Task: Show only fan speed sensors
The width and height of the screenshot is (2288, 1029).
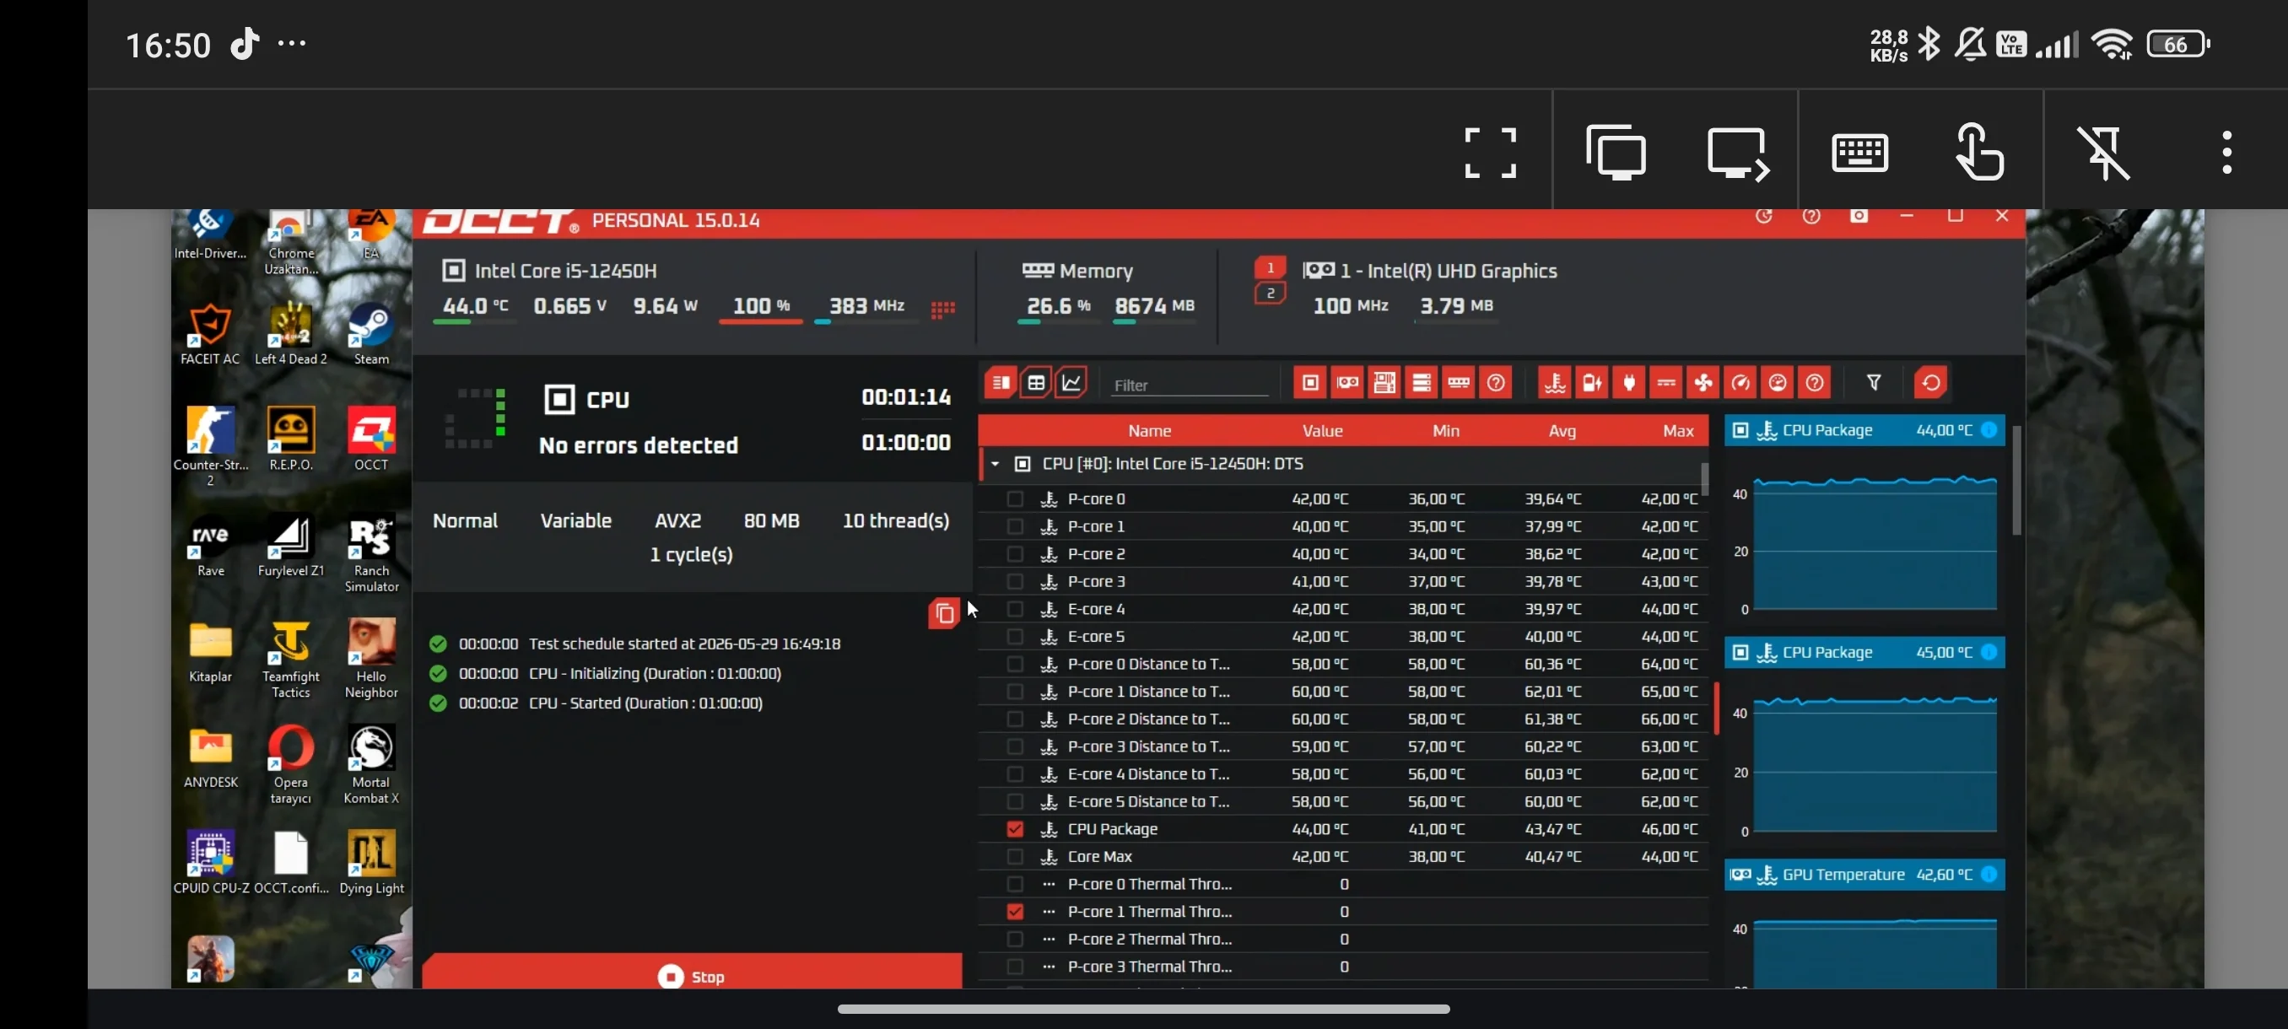Action: tap(1703, 383)
